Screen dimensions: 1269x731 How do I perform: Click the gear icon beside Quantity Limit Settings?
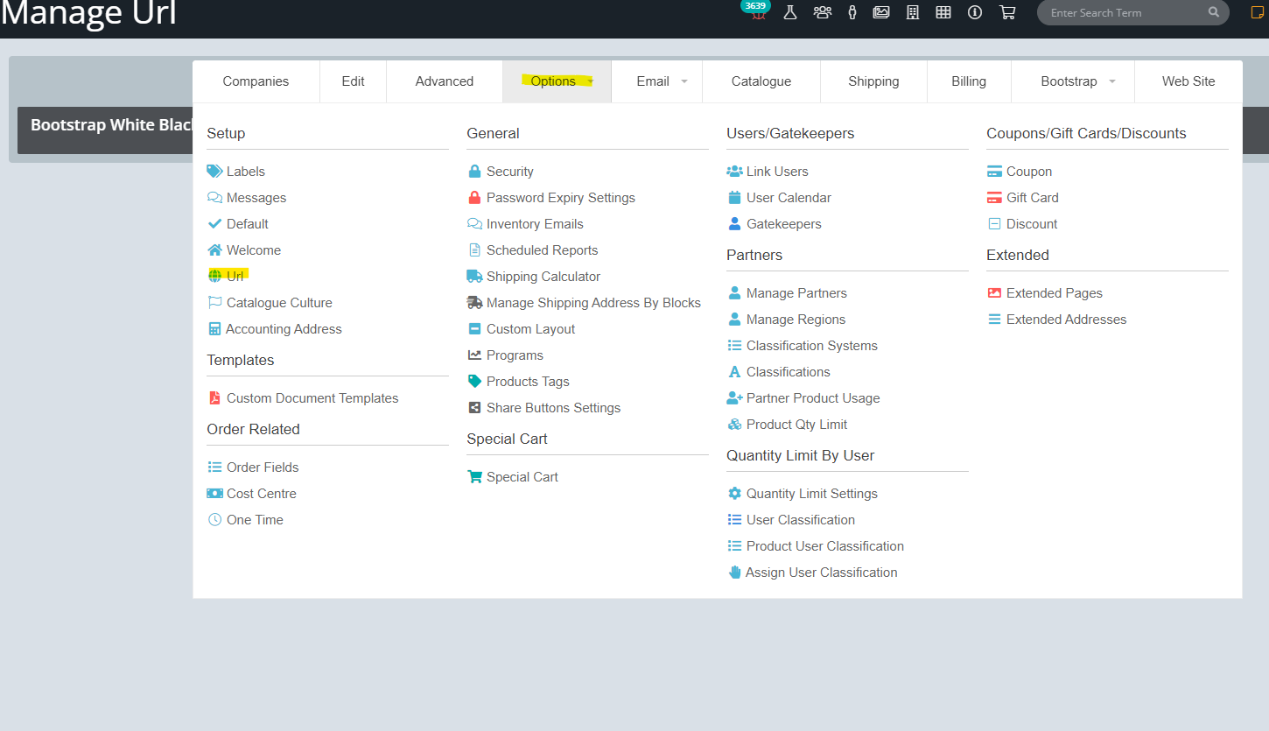(734, 494)
